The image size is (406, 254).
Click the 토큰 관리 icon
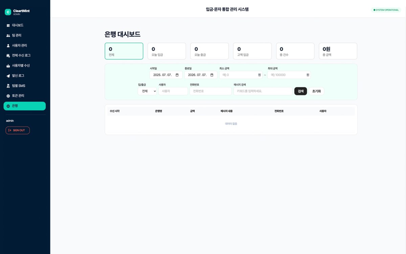coord(8,96)
